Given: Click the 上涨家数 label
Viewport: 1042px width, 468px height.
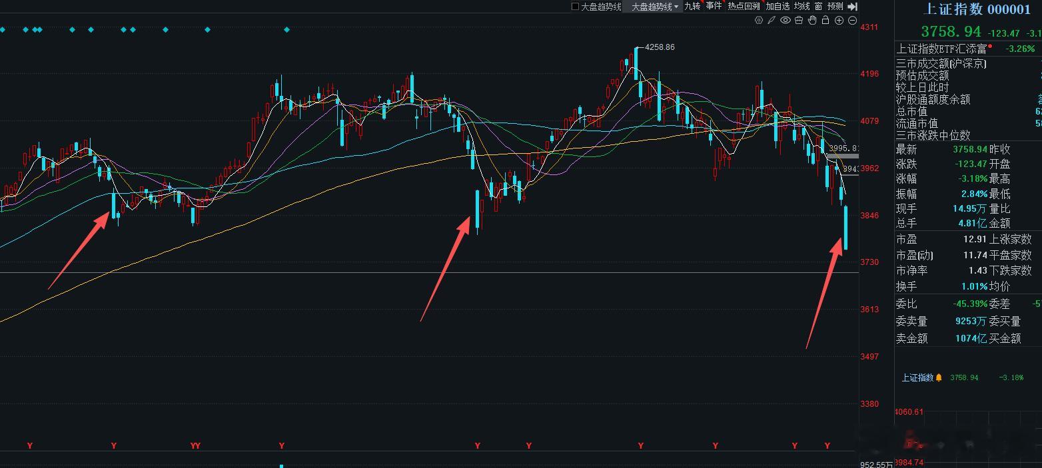Looking at the screenshot, I should click(x=1010, y=239).
